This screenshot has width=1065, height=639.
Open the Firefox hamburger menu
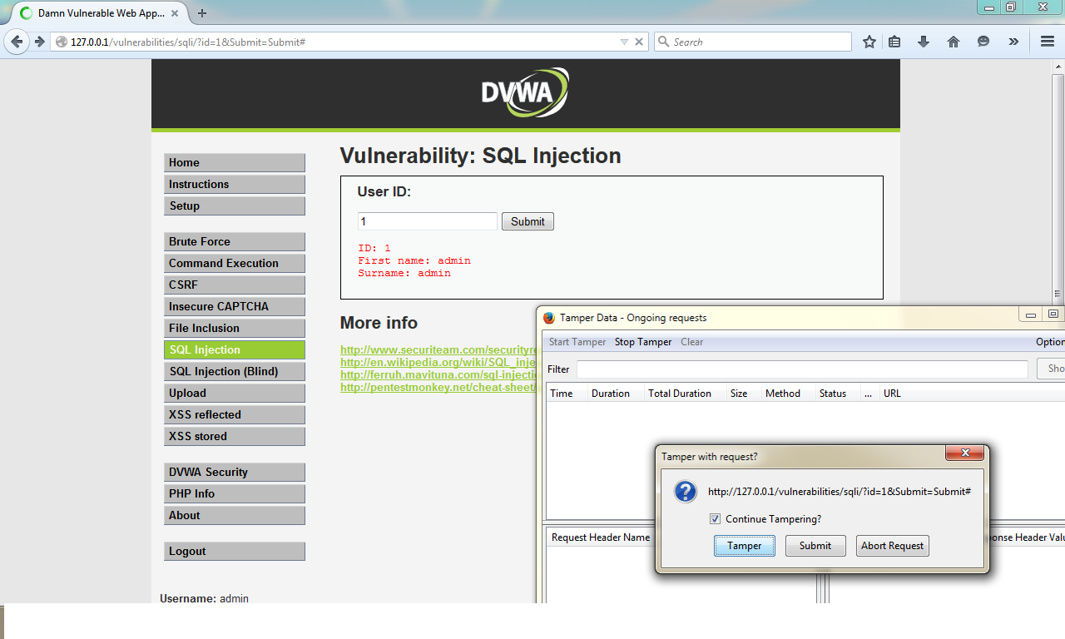click(1047, 41)
